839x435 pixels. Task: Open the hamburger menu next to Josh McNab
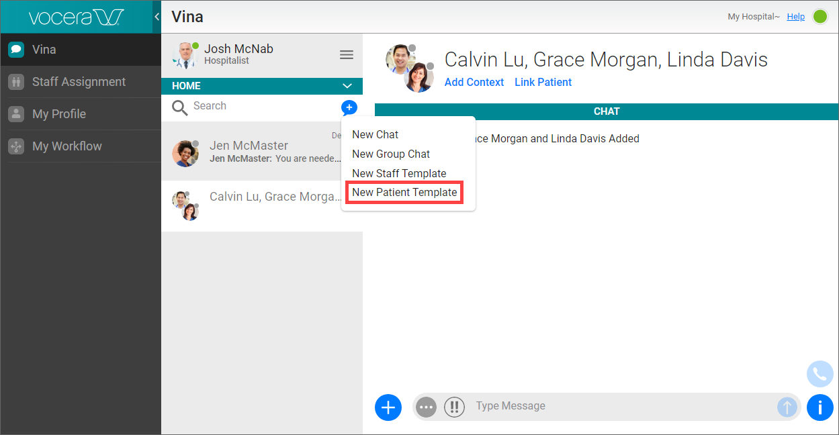point(347,55)
